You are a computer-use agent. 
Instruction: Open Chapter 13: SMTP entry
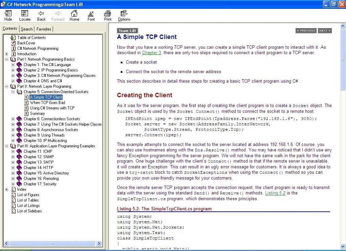(39, 162)
